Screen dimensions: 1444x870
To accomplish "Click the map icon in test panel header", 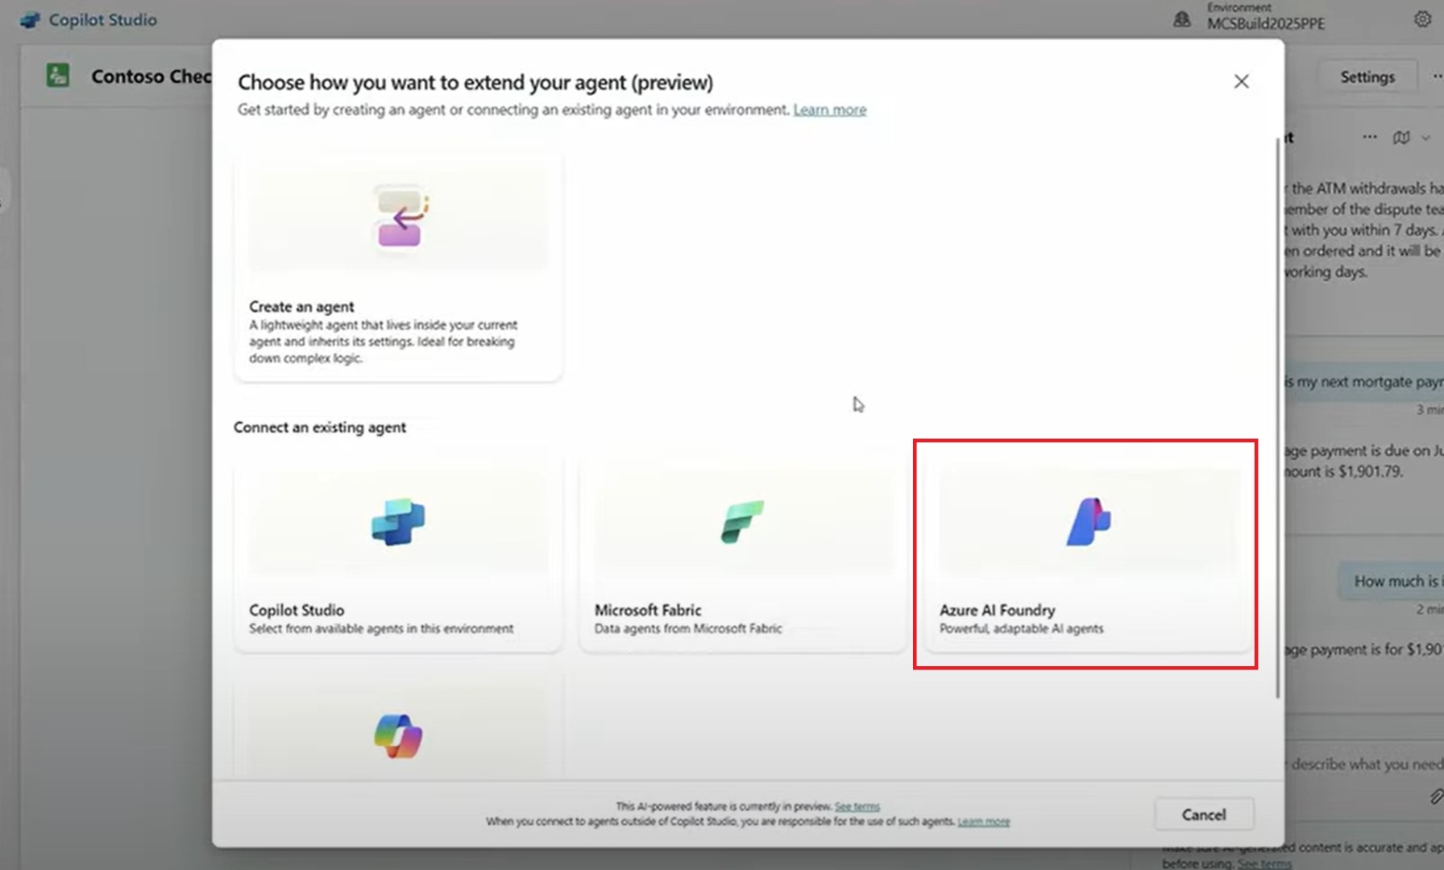I will tap(1401, 138).
